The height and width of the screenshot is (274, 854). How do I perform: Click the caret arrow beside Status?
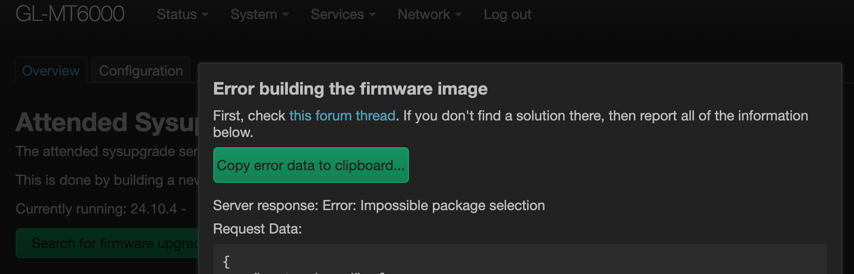tap(205, 15)
